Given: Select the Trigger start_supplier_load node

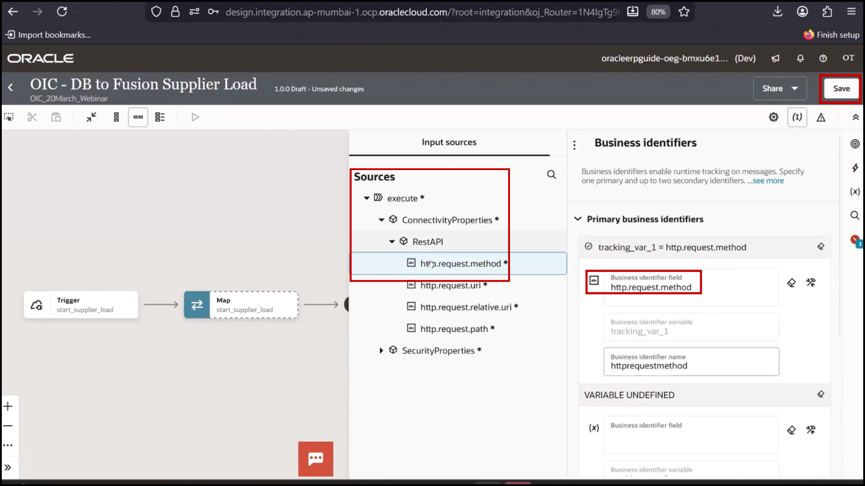Looking at the screenshot, I should tap(81, 305).
